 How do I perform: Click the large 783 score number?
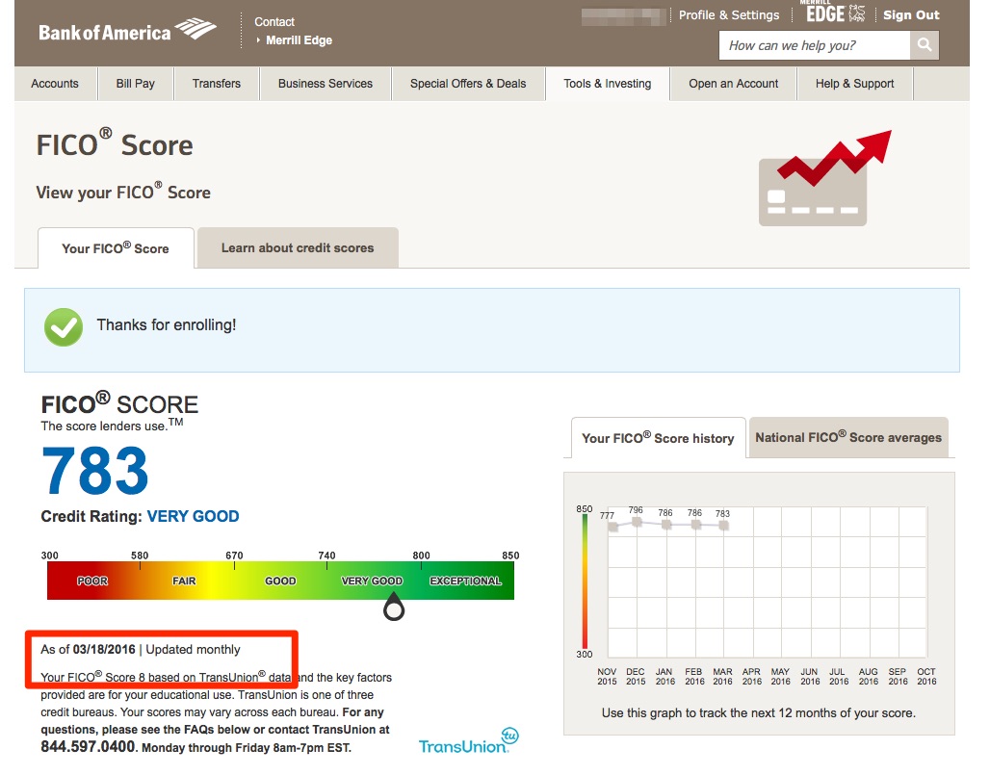[94, 471]
